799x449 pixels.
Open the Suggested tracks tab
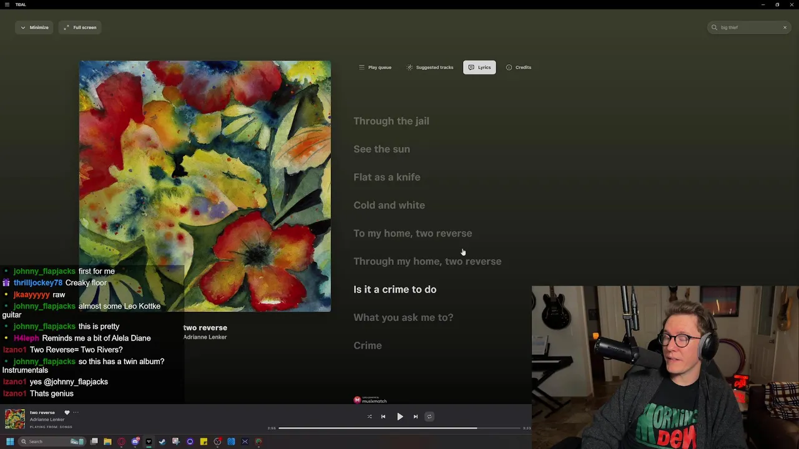[x=429, y=67]
